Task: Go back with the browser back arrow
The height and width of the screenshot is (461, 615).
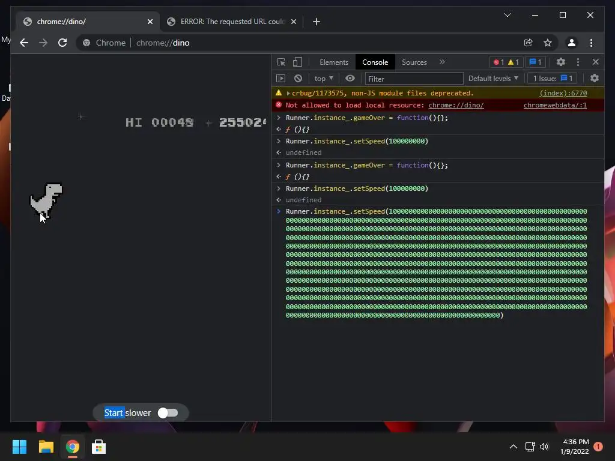Action: pyautogui.click(x=24, y=43)
